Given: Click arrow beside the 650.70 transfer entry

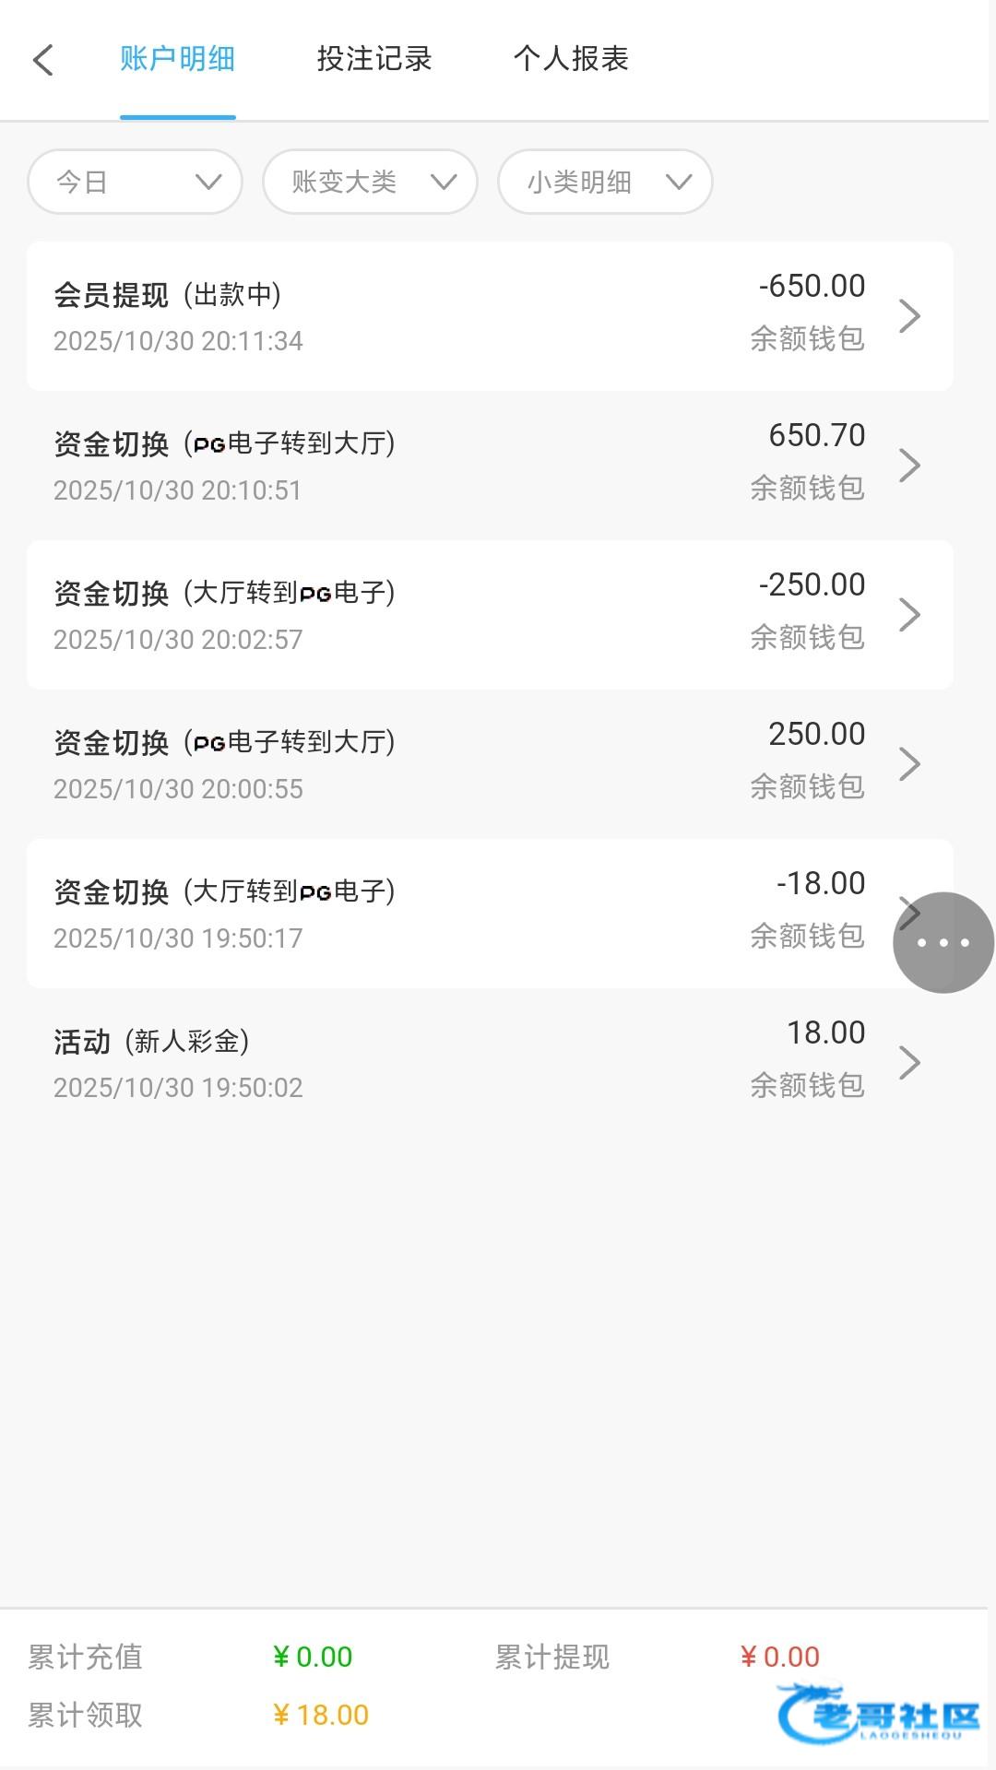Looking at the screenshot, I should (909, 466).
